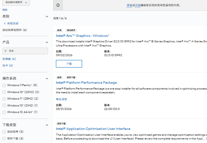Image resolution: width=207 pixels, height=143 pixels.
Task: Click the back chevron beside 所有类别
Action: point(5,23)
